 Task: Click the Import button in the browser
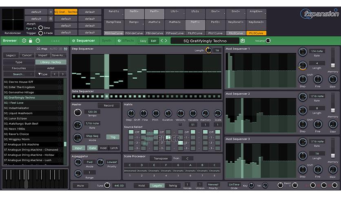42,55
